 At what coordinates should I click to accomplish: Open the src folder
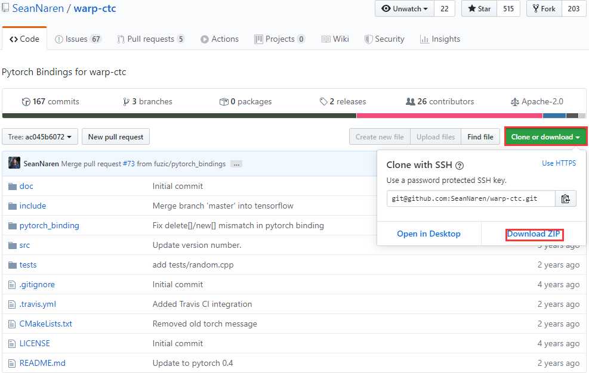pyautogui.click(x=24, y=245)
